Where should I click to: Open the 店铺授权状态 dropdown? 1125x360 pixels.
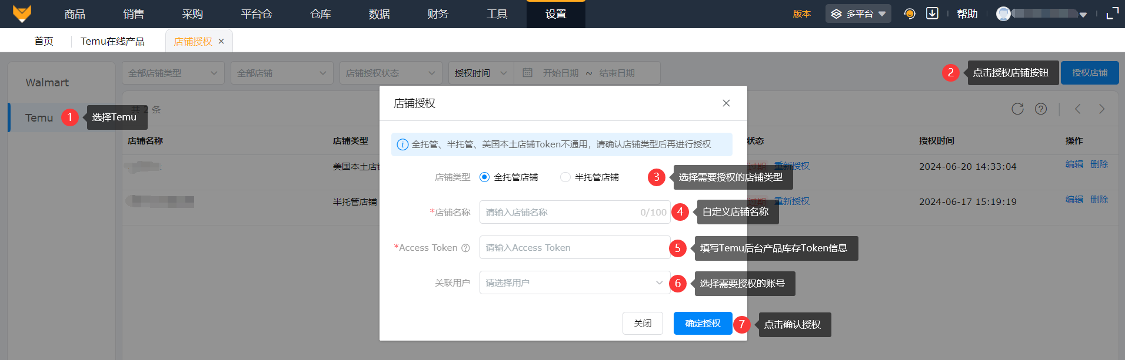391,73
